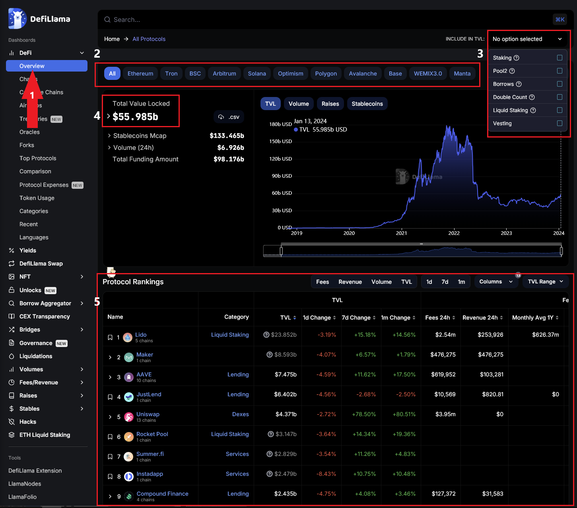The height and width of the screenshot is (508, 577).
Task: Enable the Vesting checkbox
Action: (560, 123)
